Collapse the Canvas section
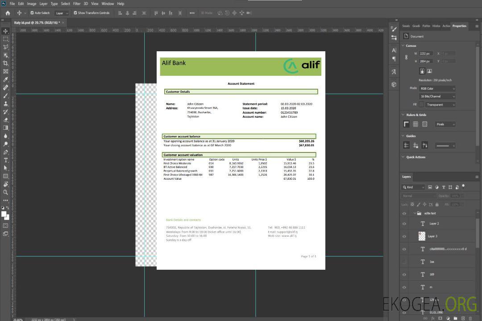 point(403,45)
